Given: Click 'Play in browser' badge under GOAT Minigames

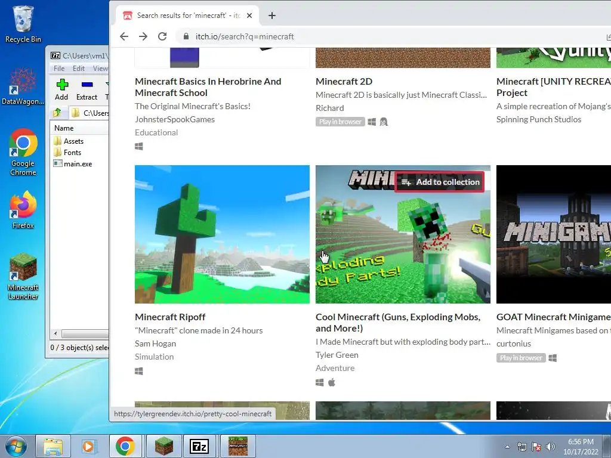Looking at the screenshot, I should (521, 358).
